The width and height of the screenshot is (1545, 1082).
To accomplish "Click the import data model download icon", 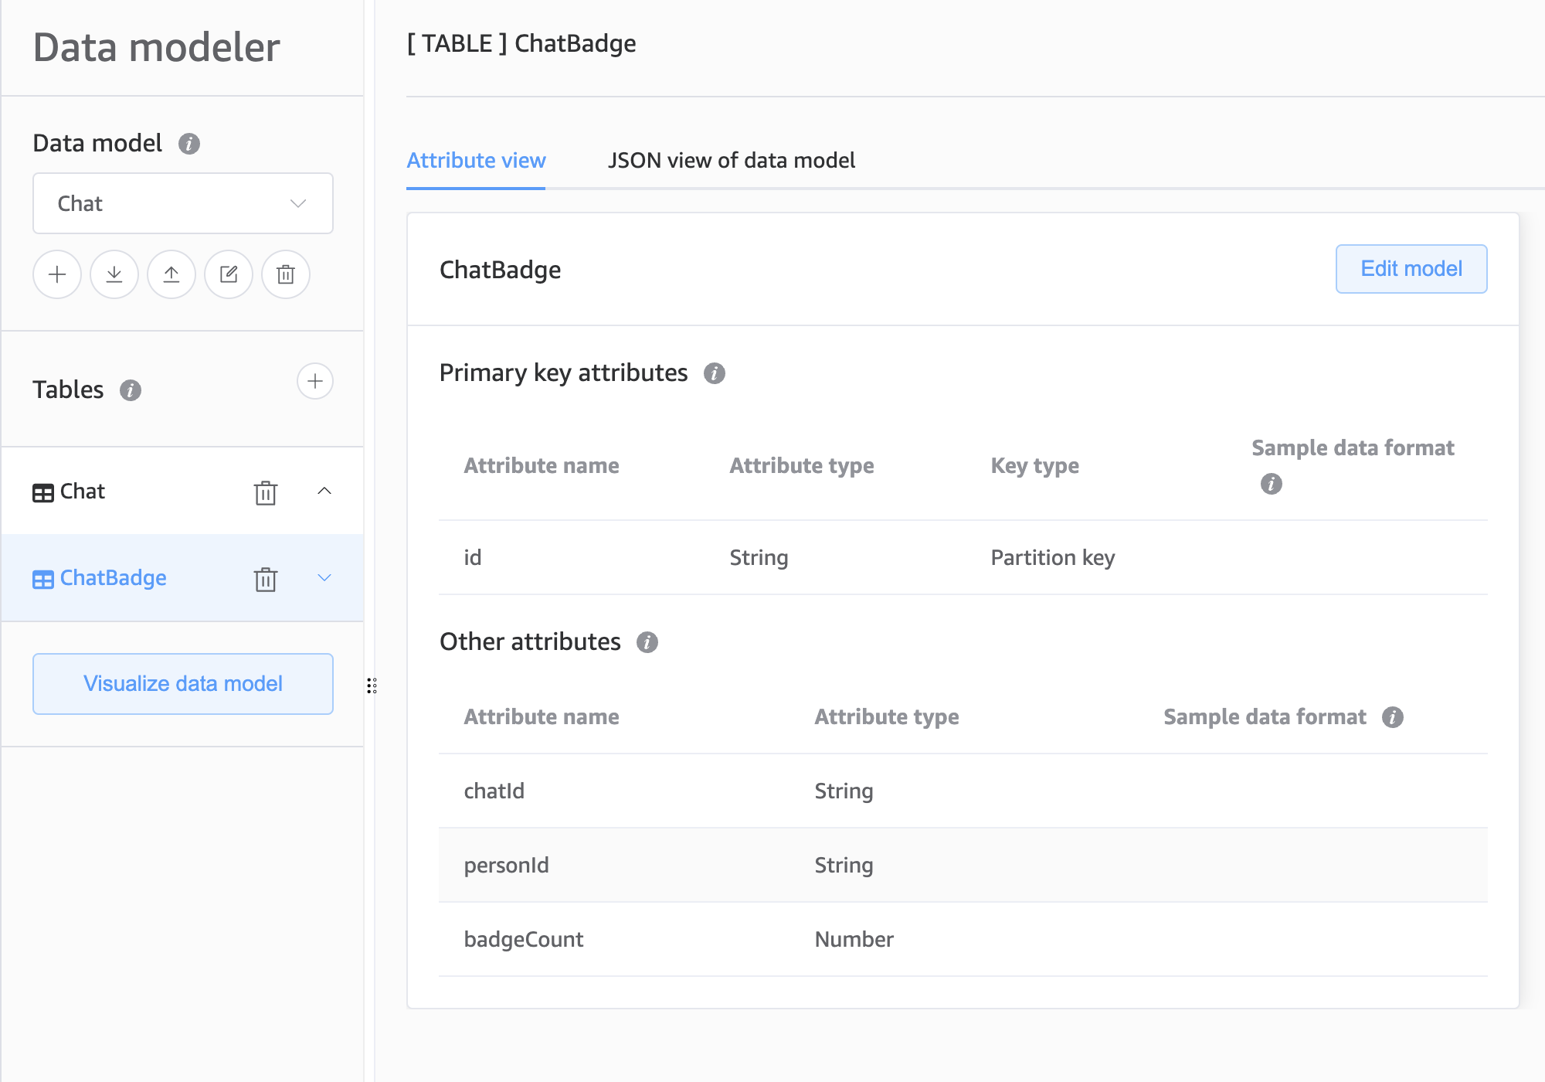I will pos(114,274).
